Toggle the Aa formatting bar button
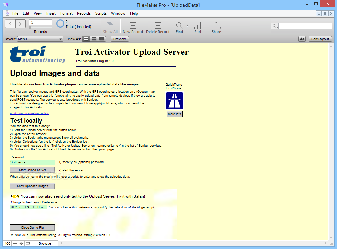 pyautogui.click(x=302, y=39)
